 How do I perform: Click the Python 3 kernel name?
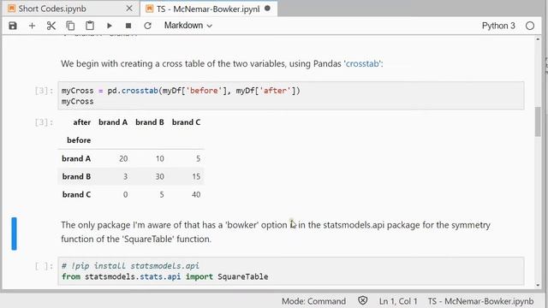498,26
